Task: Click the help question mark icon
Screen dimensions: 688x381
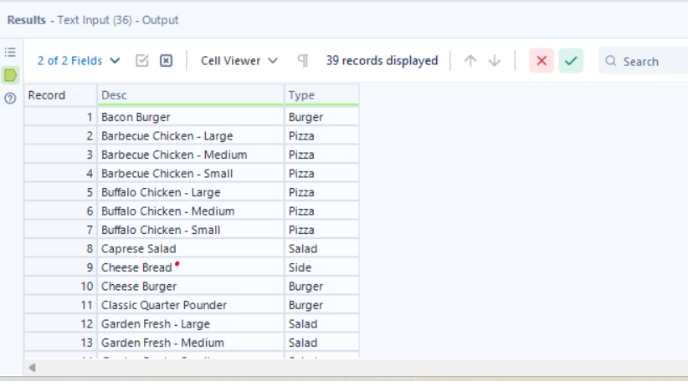Action: (x=11, y=98)
